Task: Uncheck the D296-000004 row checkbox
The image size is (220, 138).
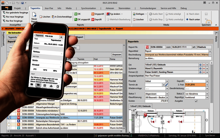Action: tap(9, 118)
